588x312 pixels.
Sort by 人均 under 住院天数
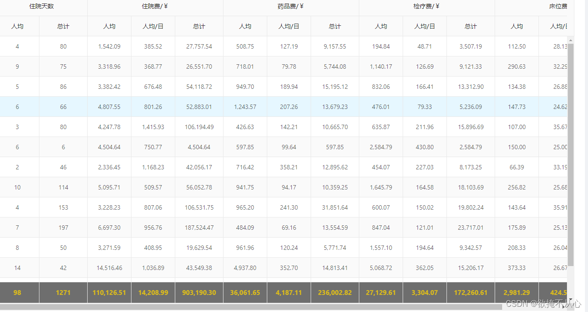[18, 26]
